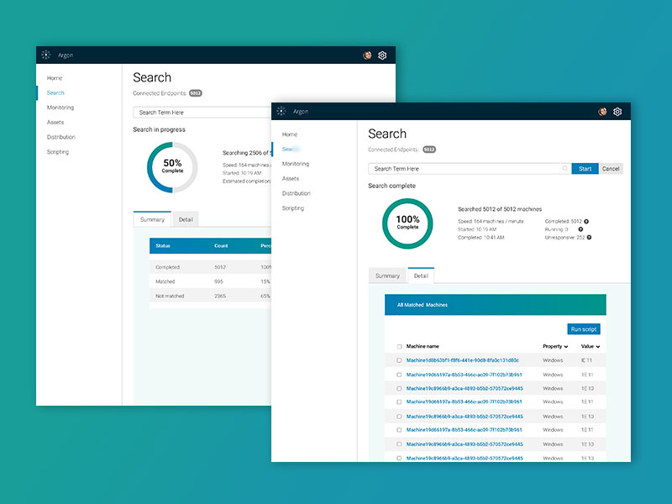Show info for Running: 0 stat
This screenshot has height=504, width=672.
[580, 229]
